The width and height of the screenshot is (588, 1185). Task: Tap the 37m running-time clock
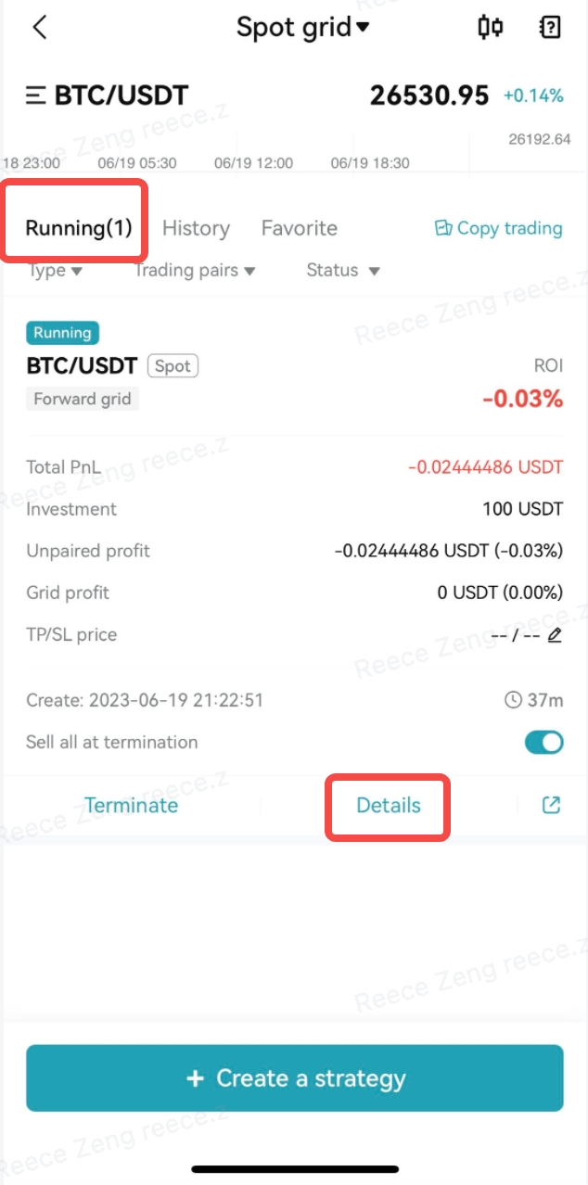tap(533, 700)
